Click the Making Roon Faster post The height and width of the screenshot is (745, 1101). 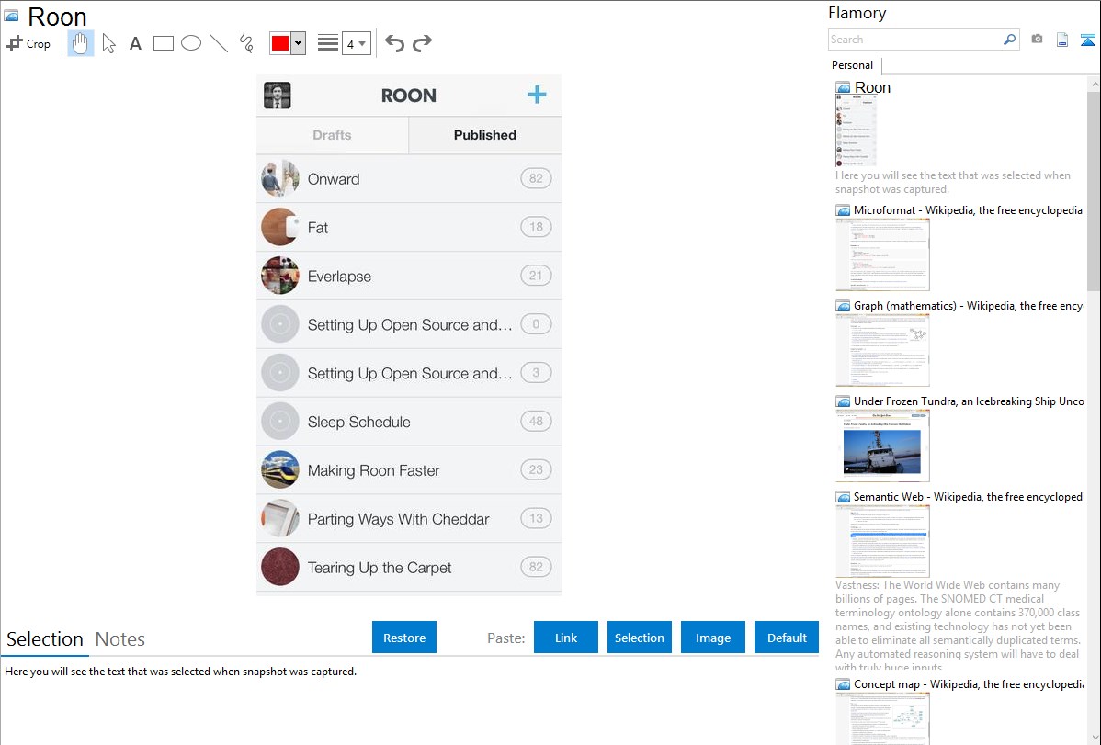point(409,469)
